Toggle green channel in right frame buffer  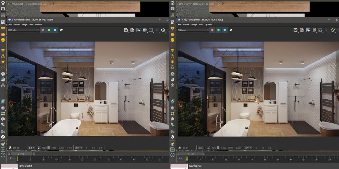218,30
